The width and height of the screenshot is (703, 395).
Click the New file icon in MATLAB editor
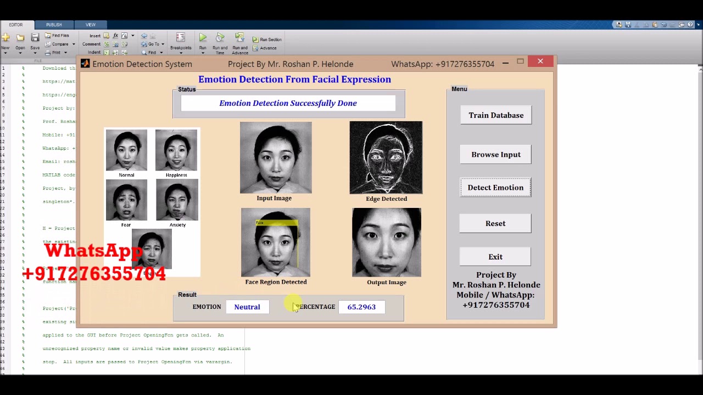5,37
